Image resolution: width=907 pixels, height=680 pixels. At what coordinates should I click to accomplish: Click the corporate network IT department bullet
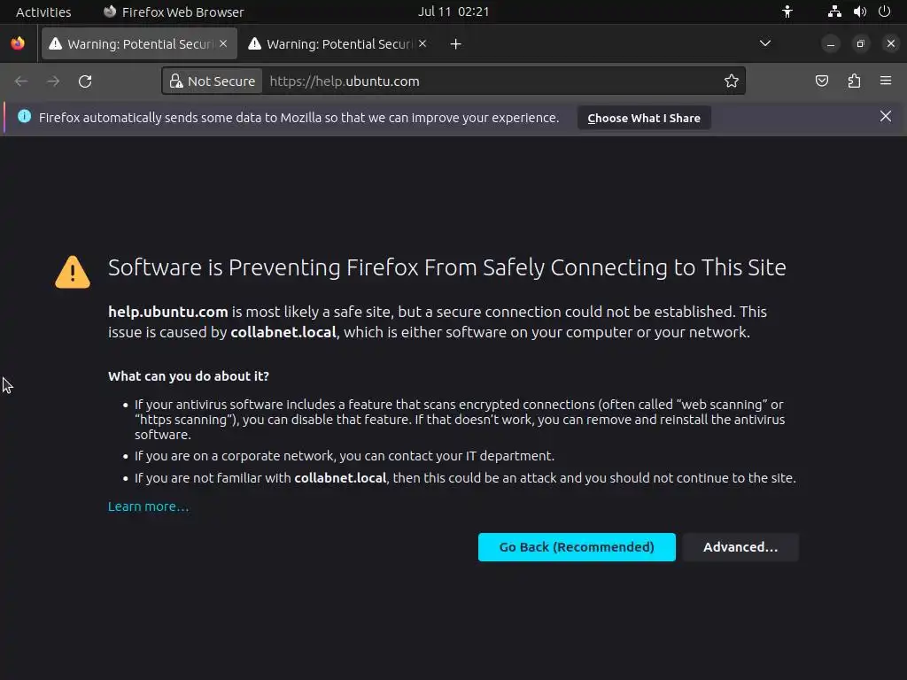click(345, 456)
